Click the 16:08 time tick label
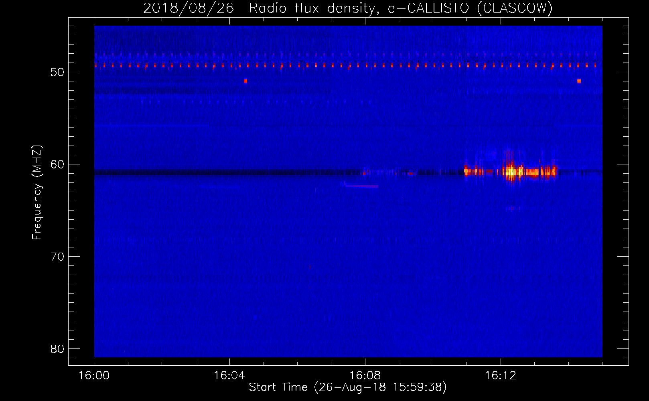 click(x=365, y=376)
